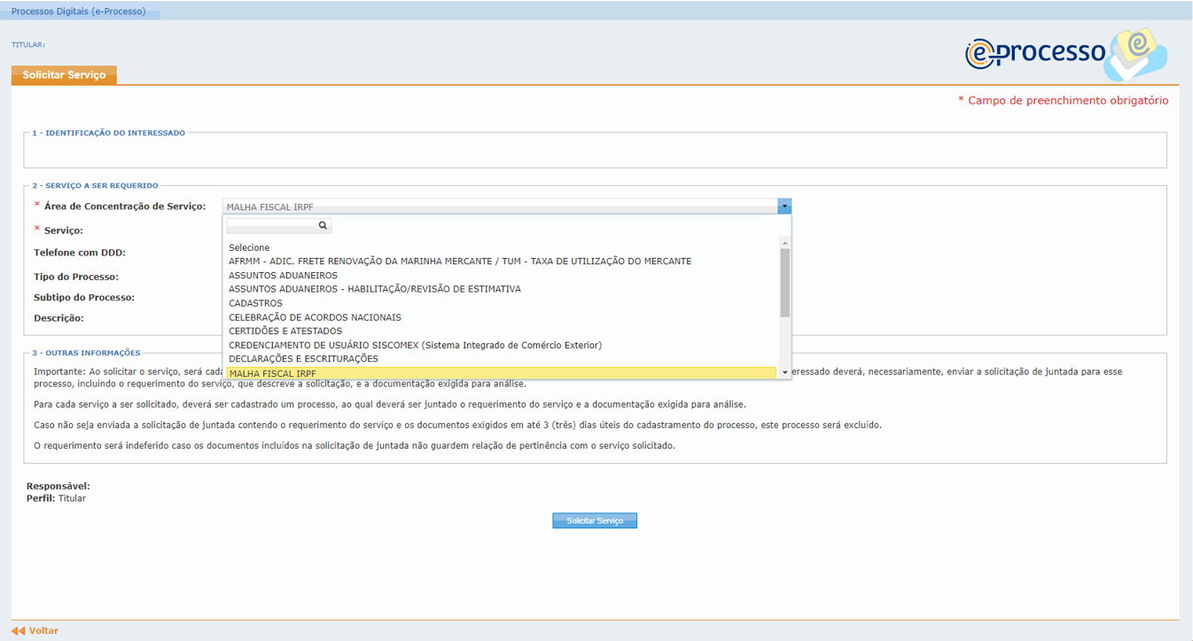
Task: Collapse the Área de Concentração dropdown arrow
Action: coord(784,207)
